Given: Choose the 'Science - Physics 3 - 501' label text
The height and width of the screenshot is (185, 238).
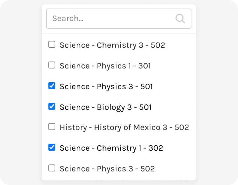Looking at the screenshot, I should pos(106,87).
